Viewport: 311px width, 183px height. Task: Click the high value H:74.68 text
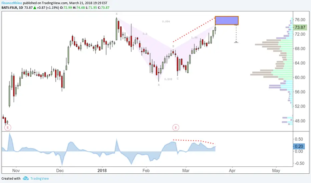coord(79,8)
